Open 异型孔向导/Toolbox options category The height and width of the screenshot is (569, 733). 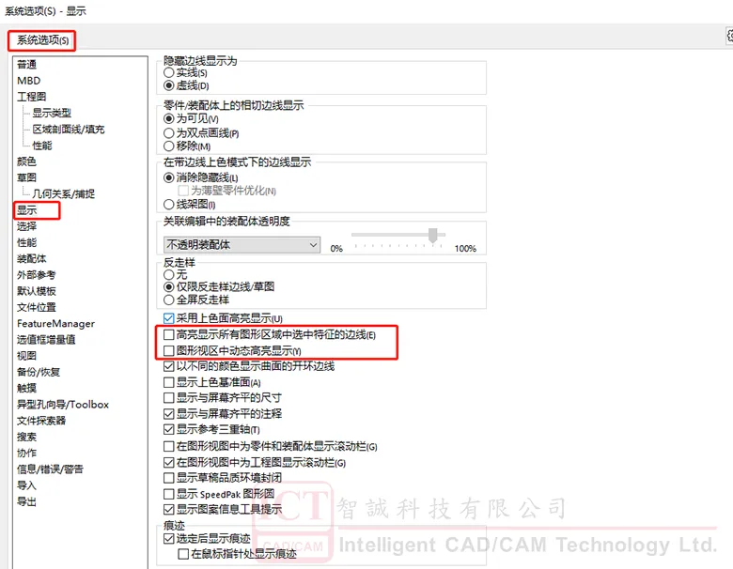click(63, 405)
